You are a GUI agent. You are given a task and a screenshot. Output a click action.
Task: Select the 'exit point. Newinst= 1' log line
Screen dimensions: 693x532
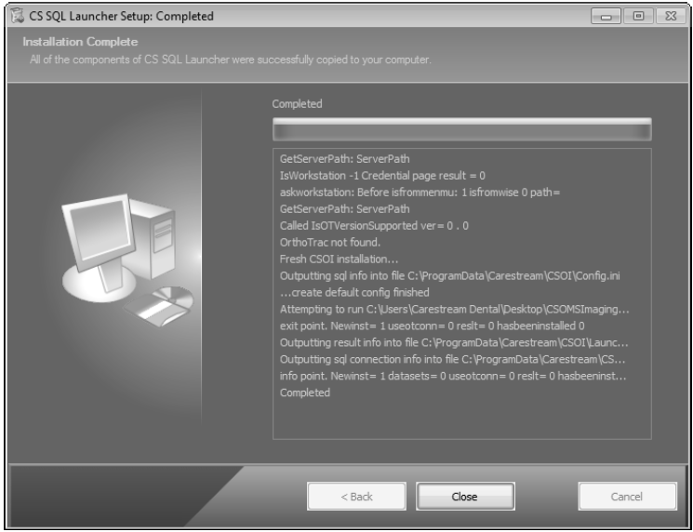pyautogui.click(x=432, y=326)
